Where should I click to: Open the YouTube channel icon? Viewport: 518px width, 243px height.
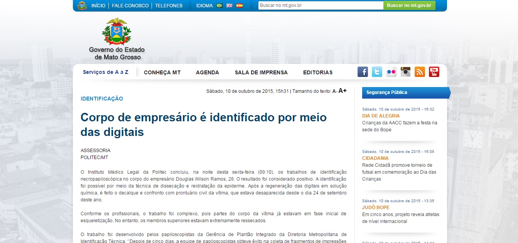click(x=434, y=72)
